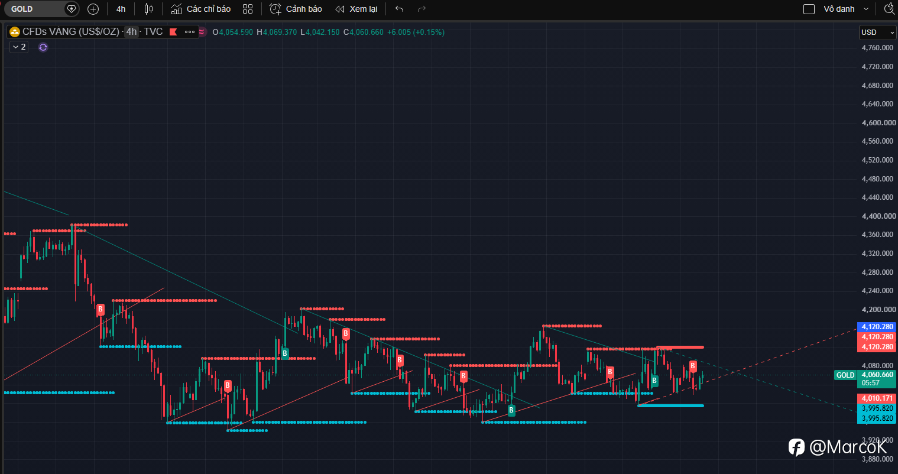
Task: Redo the last chart action
Action: (x=422, y=9)
